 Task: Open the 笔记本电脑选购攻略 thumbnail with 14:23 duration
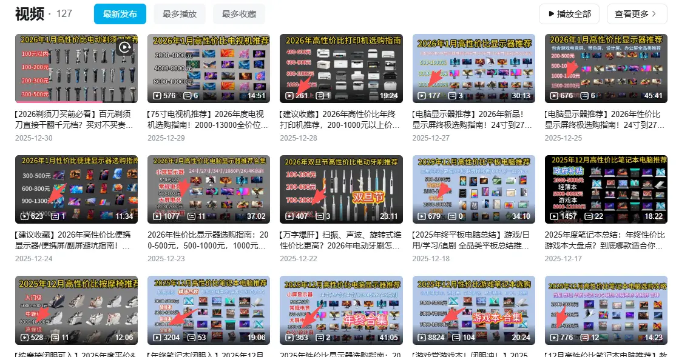coord(606,310)
